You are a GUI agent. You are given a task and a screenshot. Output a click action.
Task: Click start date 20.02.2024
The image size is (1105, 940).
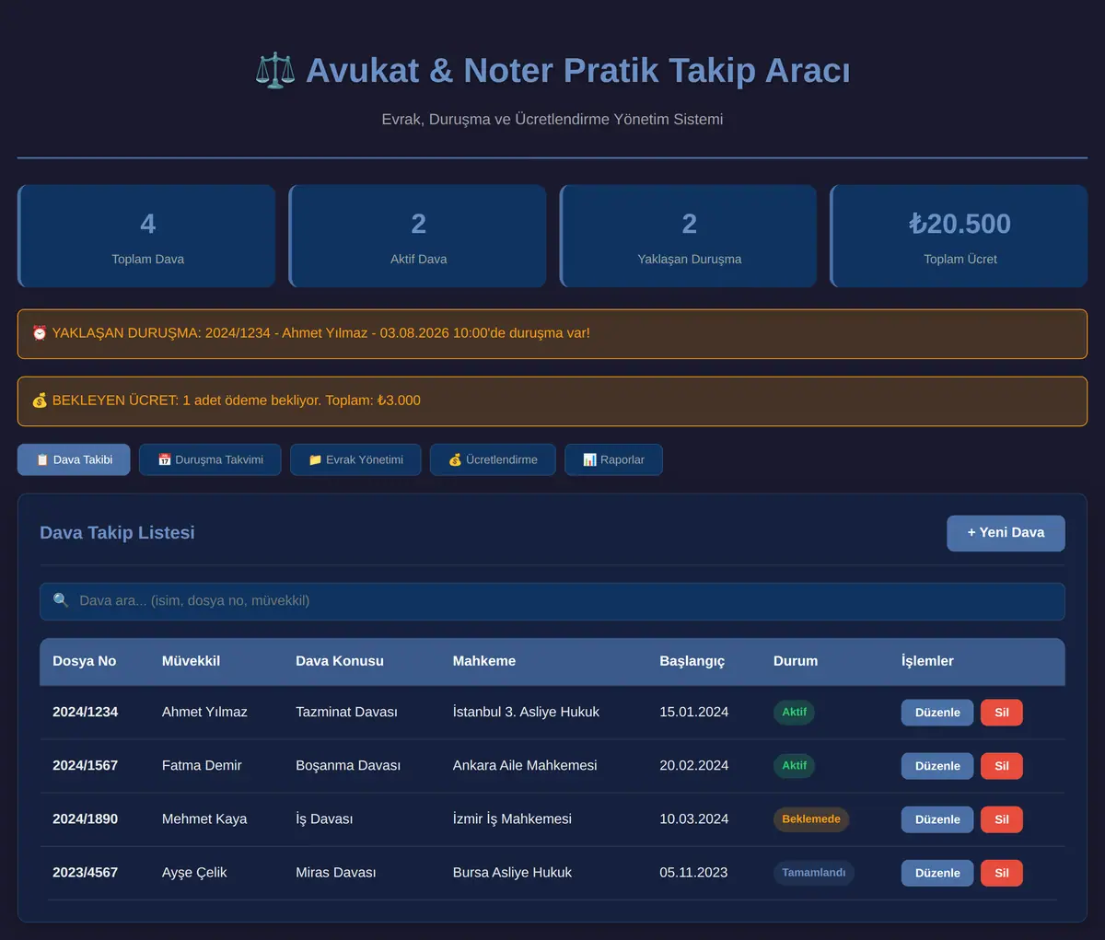point(693,765)
